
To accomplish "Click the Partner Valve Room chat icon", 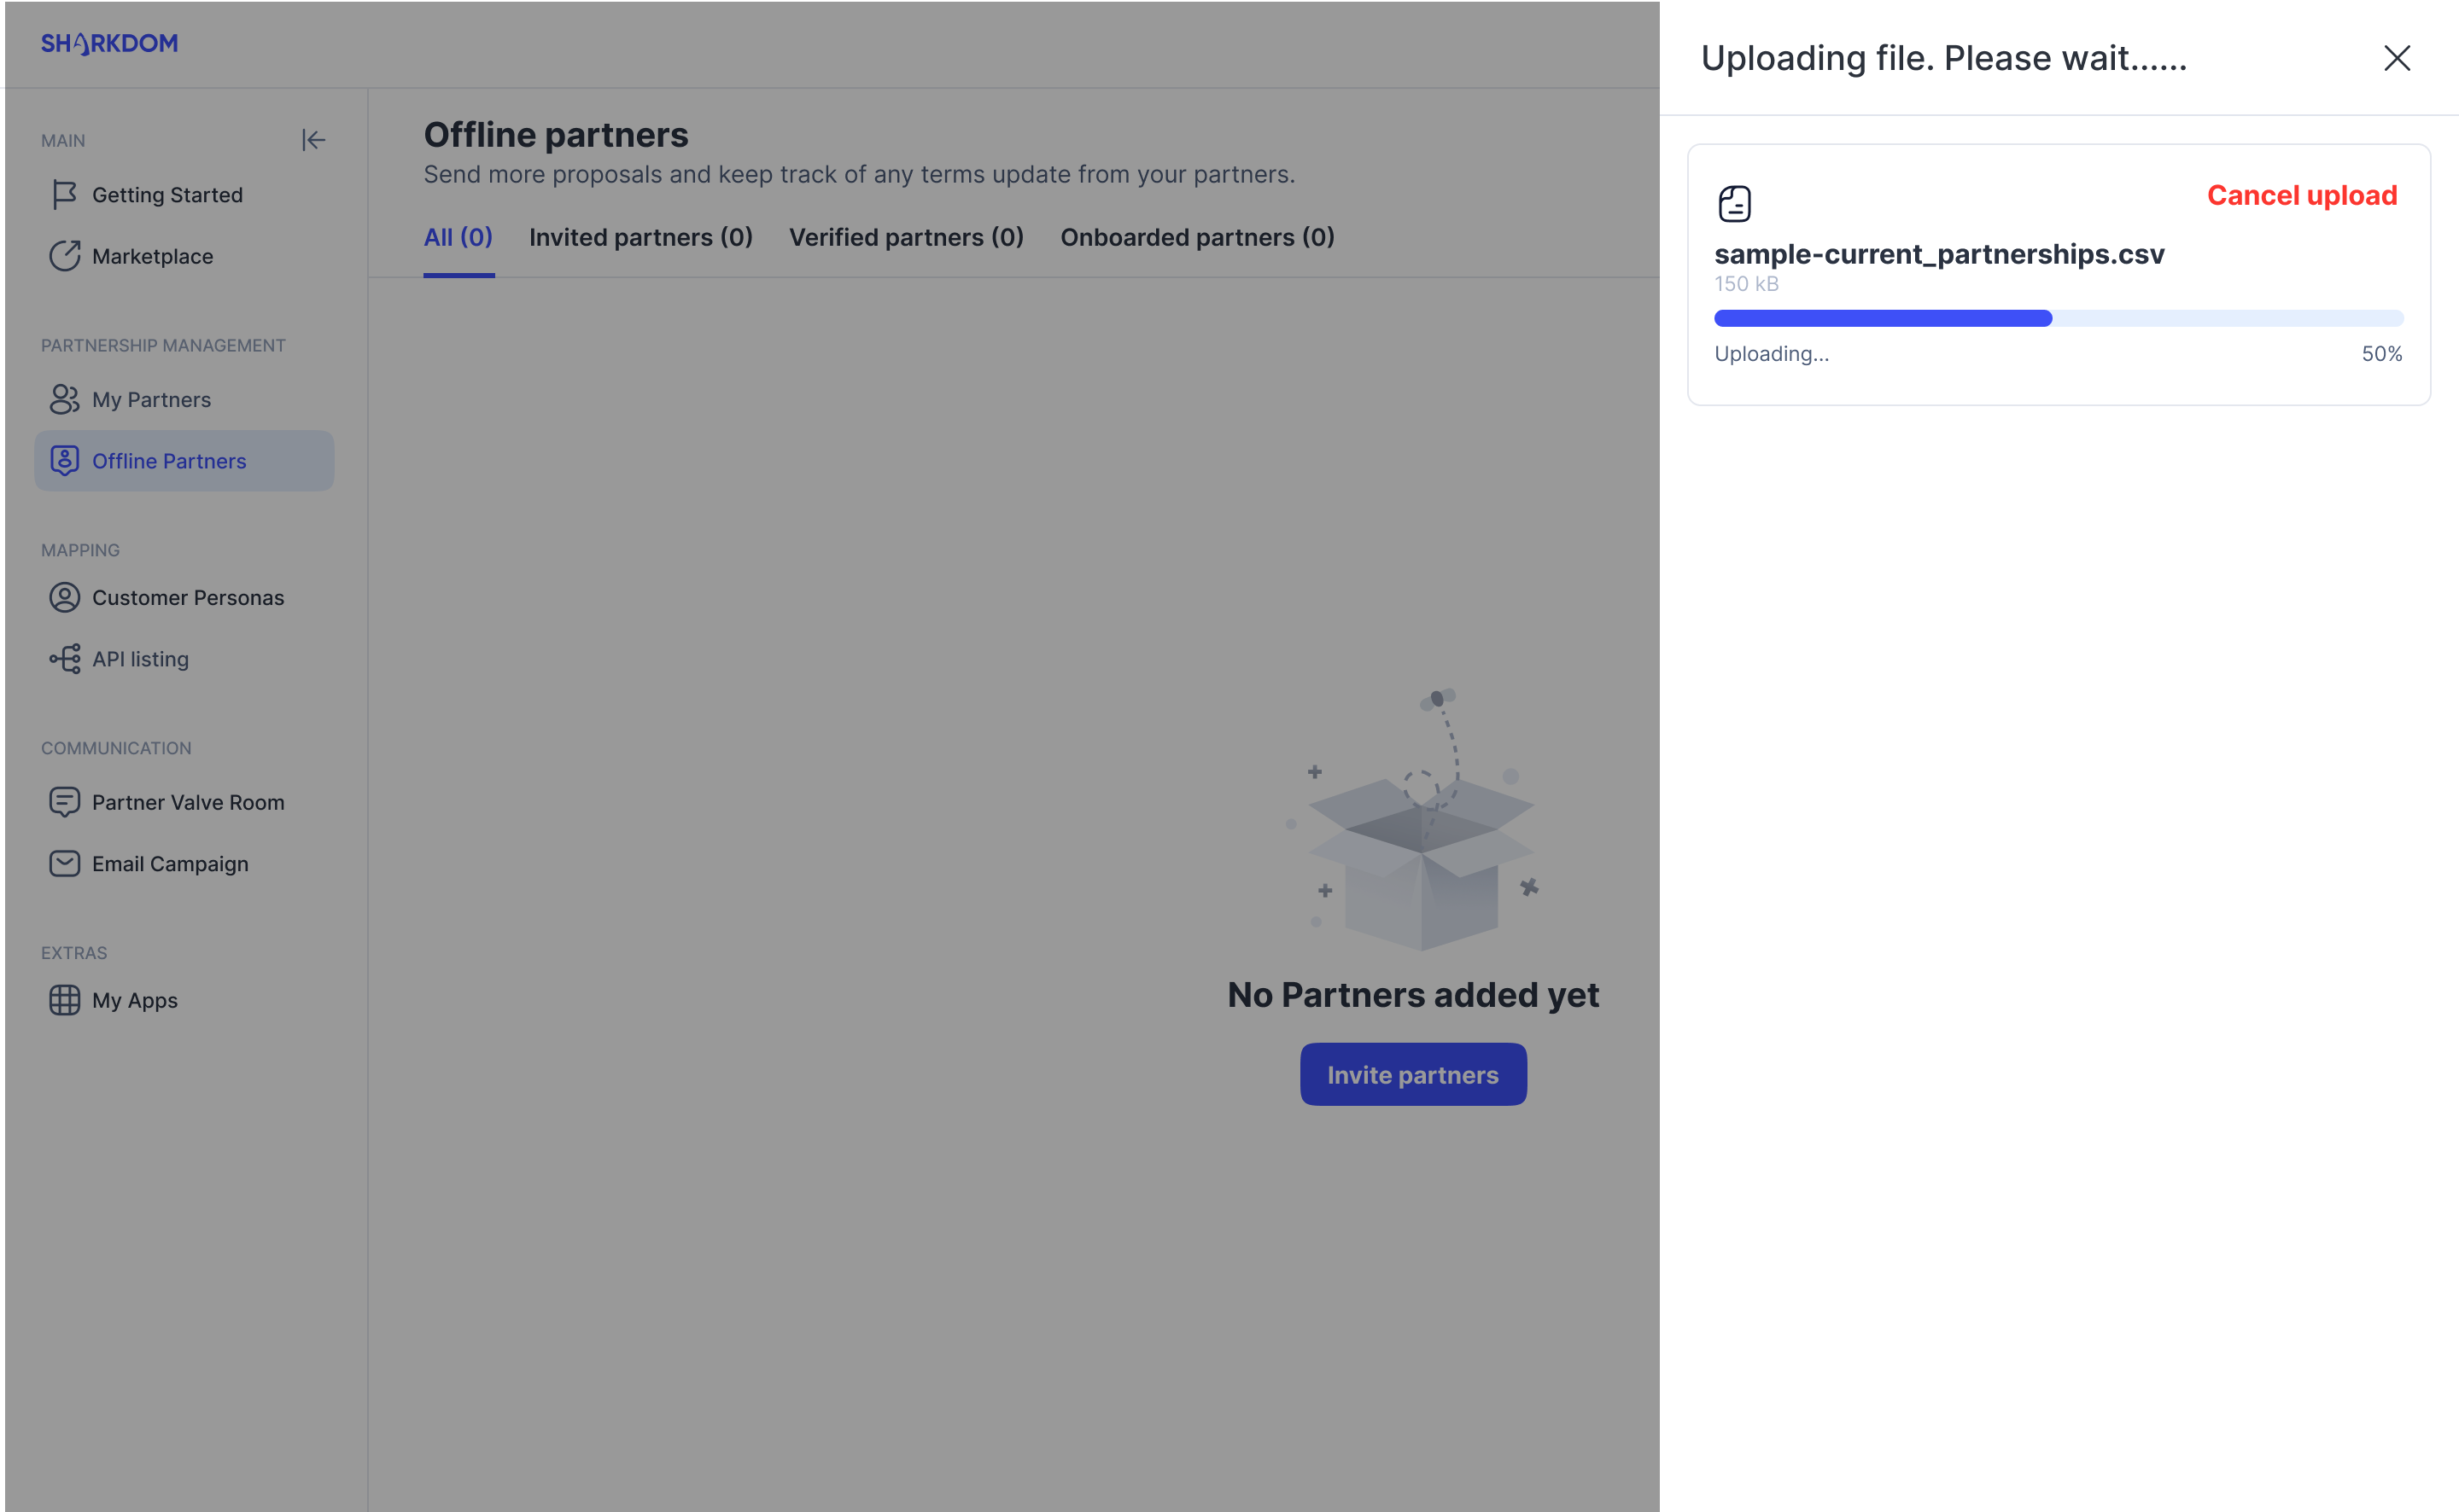I will pyautogui.click(x=64, y=802).
